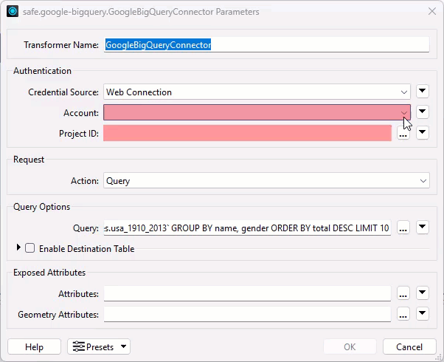Open the Attributes options arrow menu
Image resolution: width=444 pixels, height=362 pixels.
coord(422,293)
